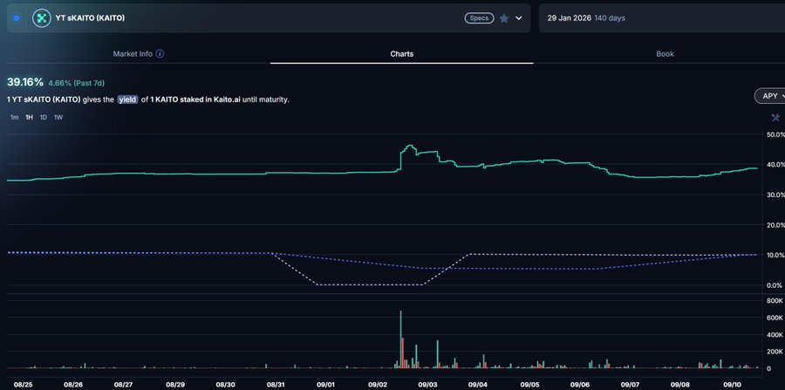Click the 50.0% axis label
The image size is (785, 390).
775,134
